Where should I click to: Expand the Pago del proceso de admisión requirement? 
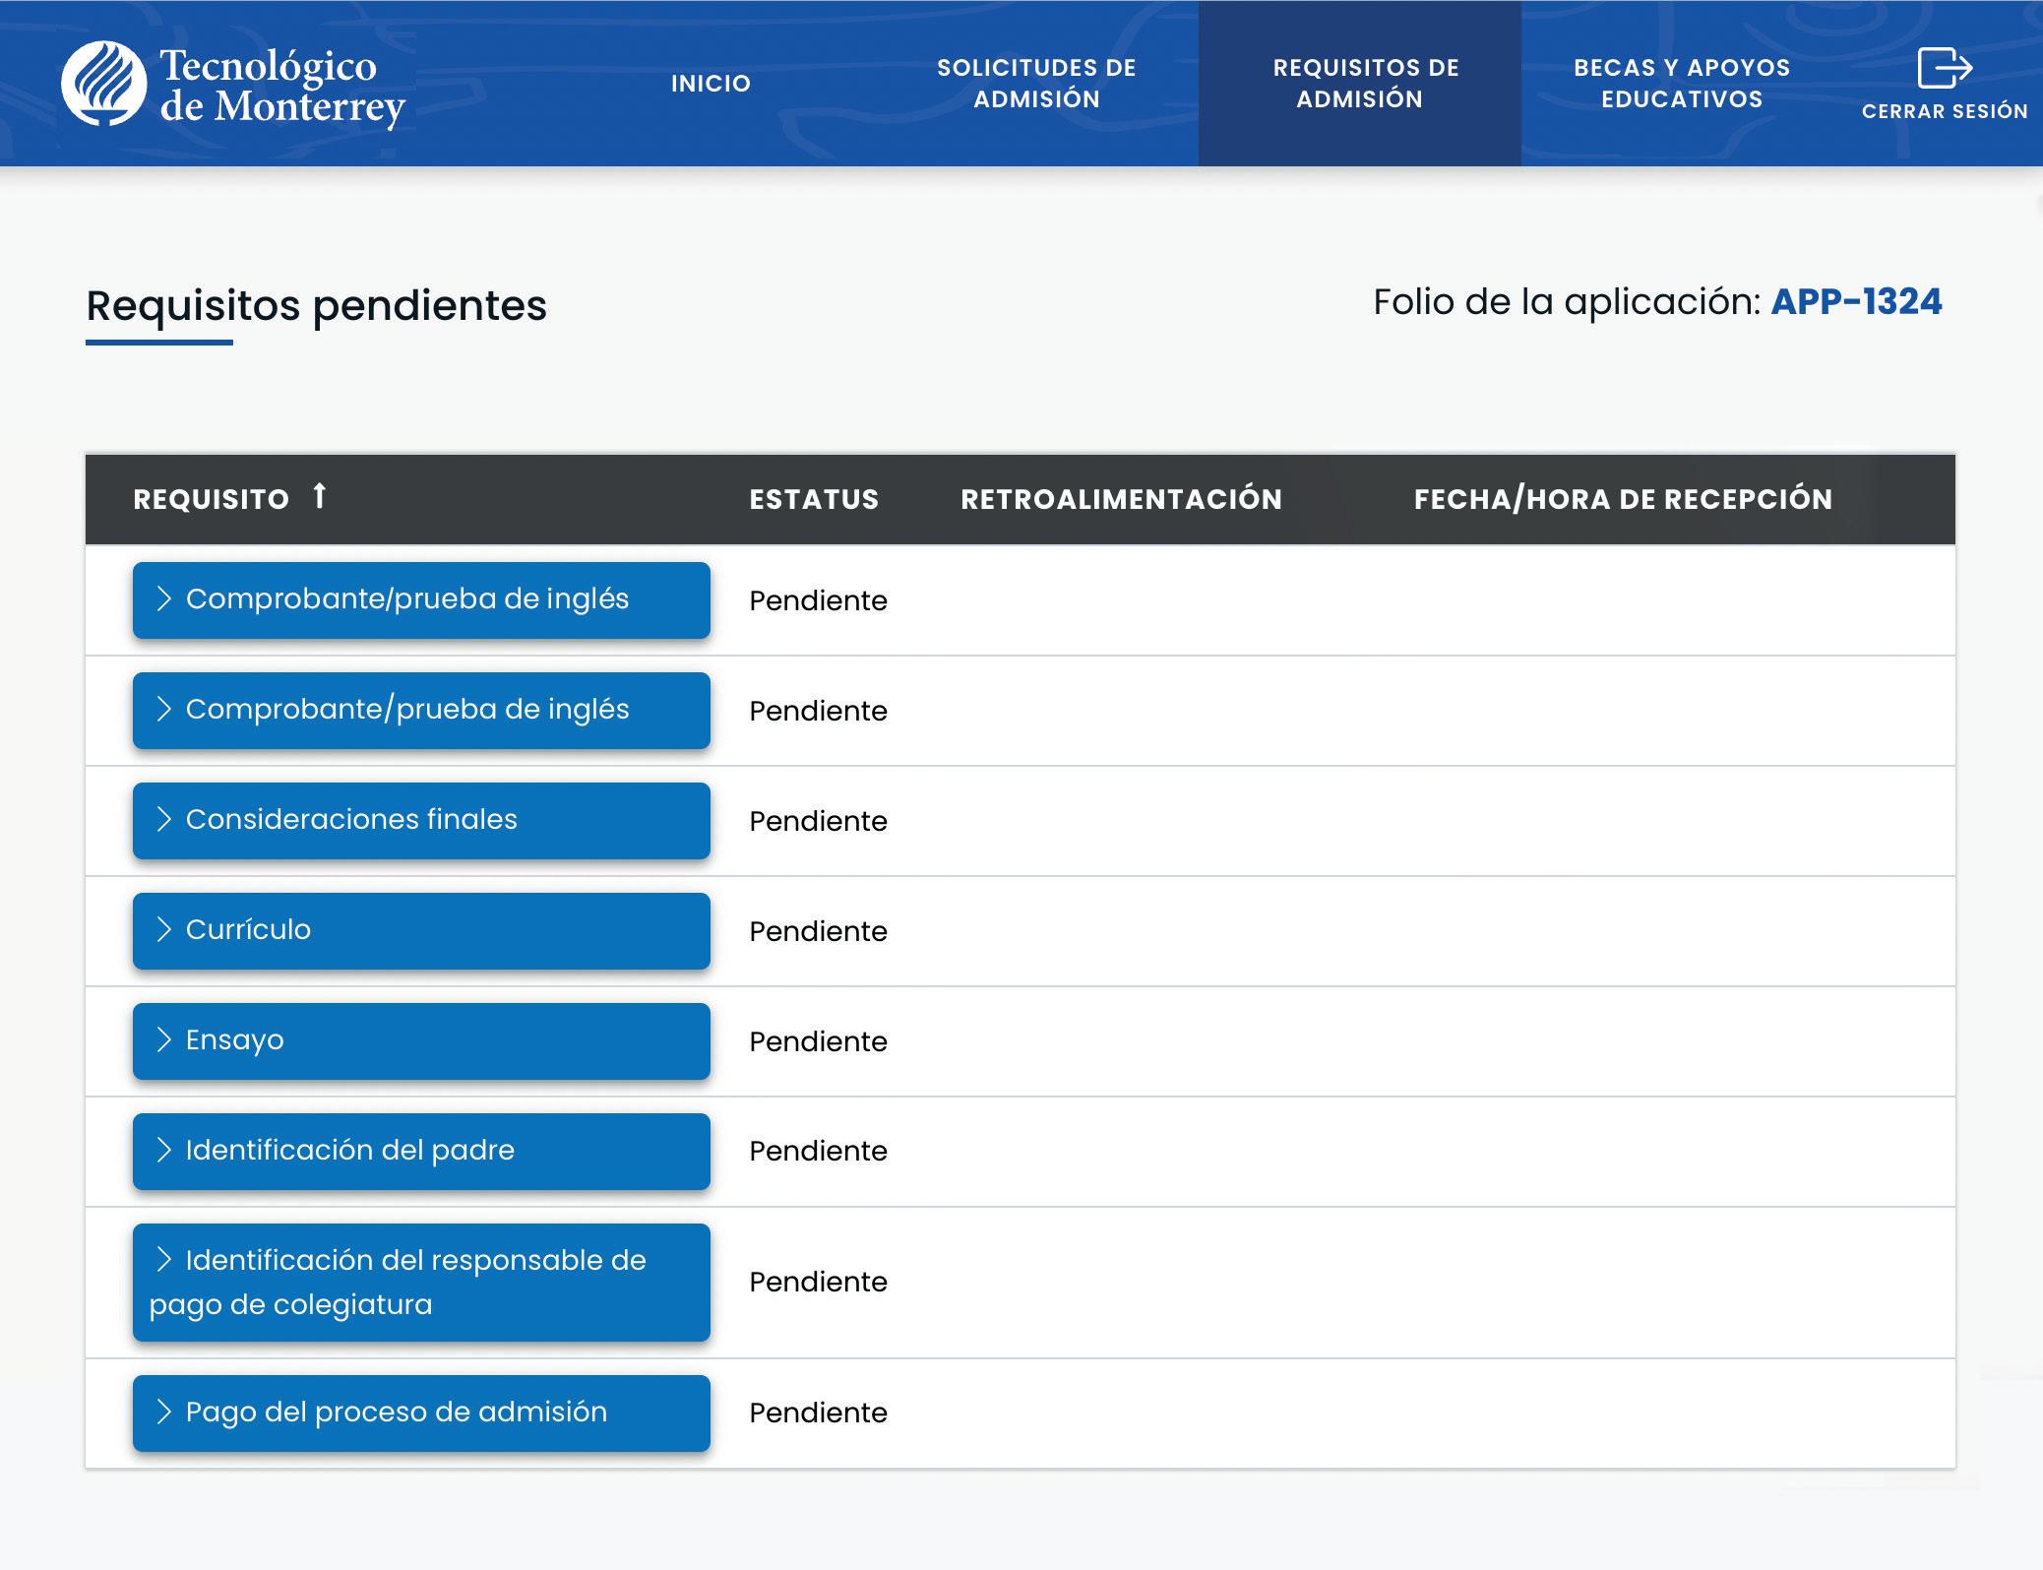point(421,1413)
